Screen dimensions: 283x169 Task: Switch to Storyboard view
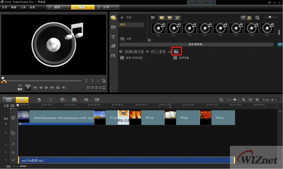tap(9, 100)
